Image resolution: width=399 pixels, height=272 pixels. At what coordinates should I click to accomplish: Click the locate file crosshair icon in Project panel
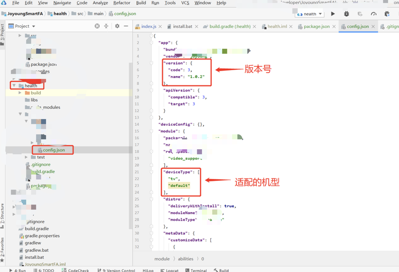point(97,26)
